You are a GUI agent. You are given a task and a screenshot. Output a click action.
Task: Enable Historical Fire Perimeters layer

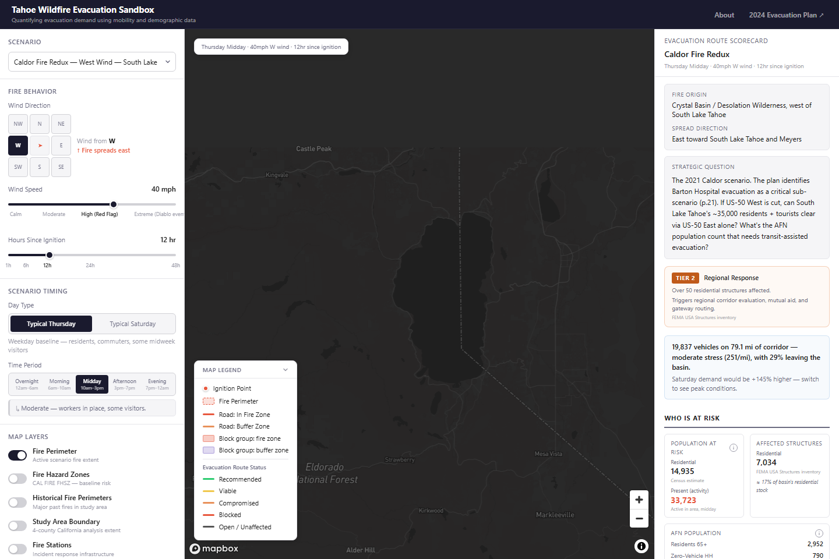pos(17,502)
